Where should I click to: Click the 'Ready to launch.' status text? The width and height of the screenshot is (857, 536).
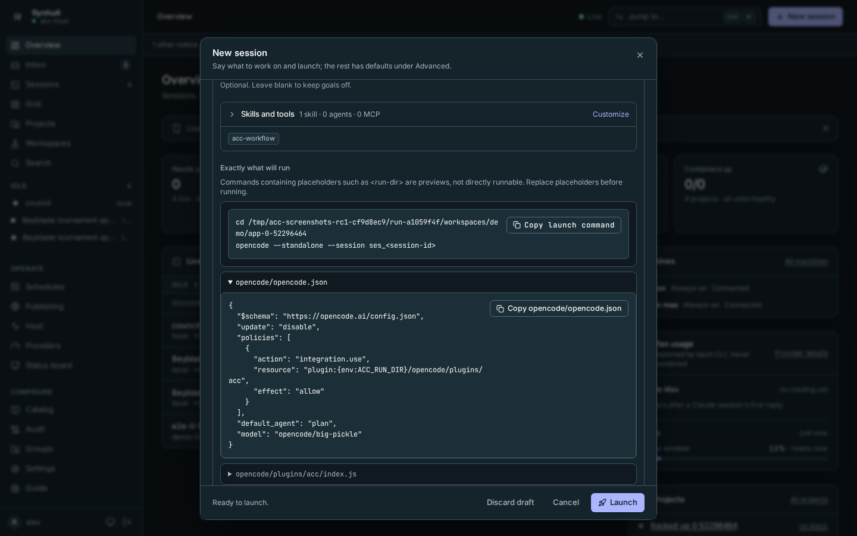coord(240,503)
